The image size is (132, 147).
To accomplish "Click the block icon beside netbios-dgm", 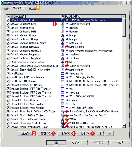I will (67, 47).
